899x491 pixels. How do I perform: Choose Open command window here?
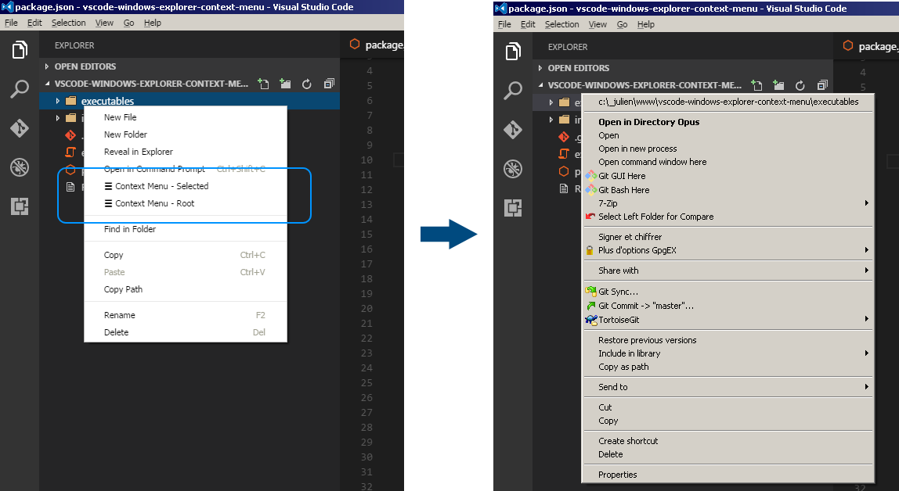tap(728, 162)
